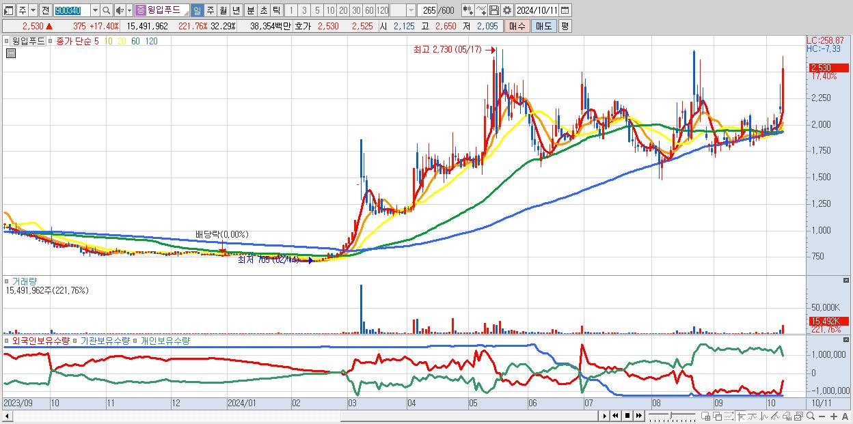Choose the 60 interval button
The image size is (853, 424).
pyautogui.click(x=369, y=10)
